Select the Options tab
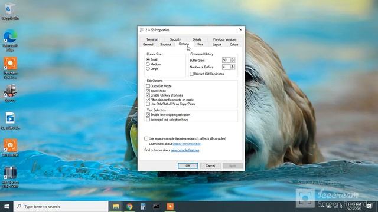Screen dimensions: 378x212 click(184, 44)
